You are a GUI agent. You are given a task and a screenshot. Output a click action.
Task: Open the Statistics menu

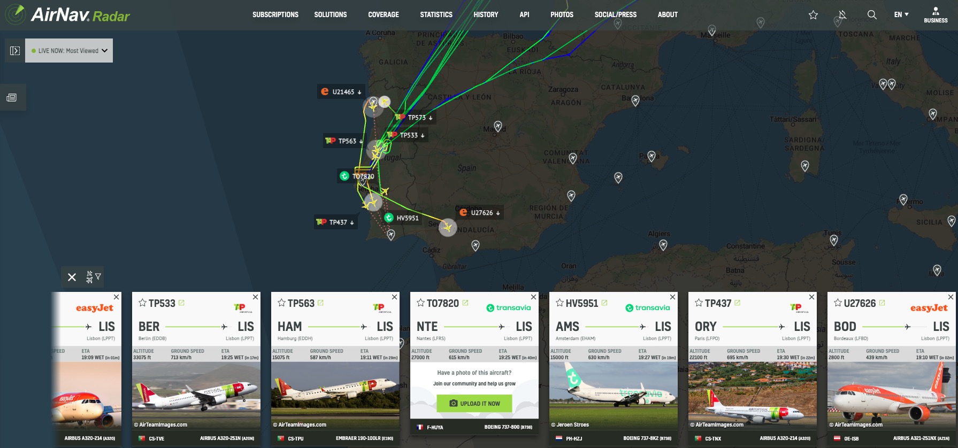(x=436, y=15)
